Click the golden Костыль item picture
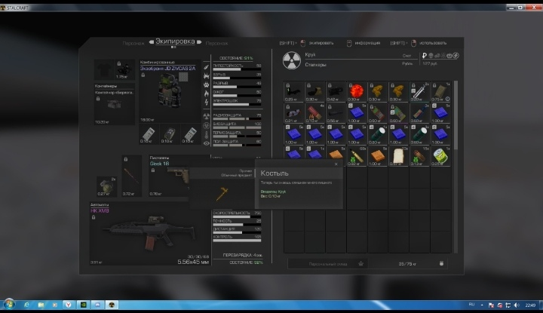 222,194
